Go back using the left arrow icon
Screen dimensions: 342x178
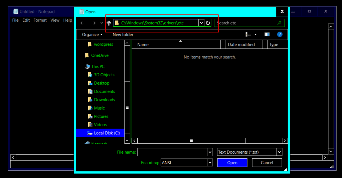coord(82,23)
